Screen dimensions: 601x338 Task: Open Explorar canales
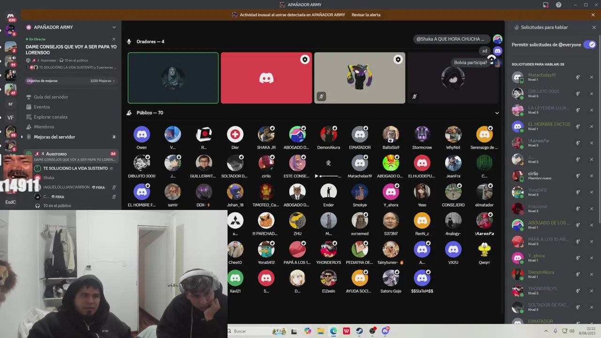click(x=51, y=117)
